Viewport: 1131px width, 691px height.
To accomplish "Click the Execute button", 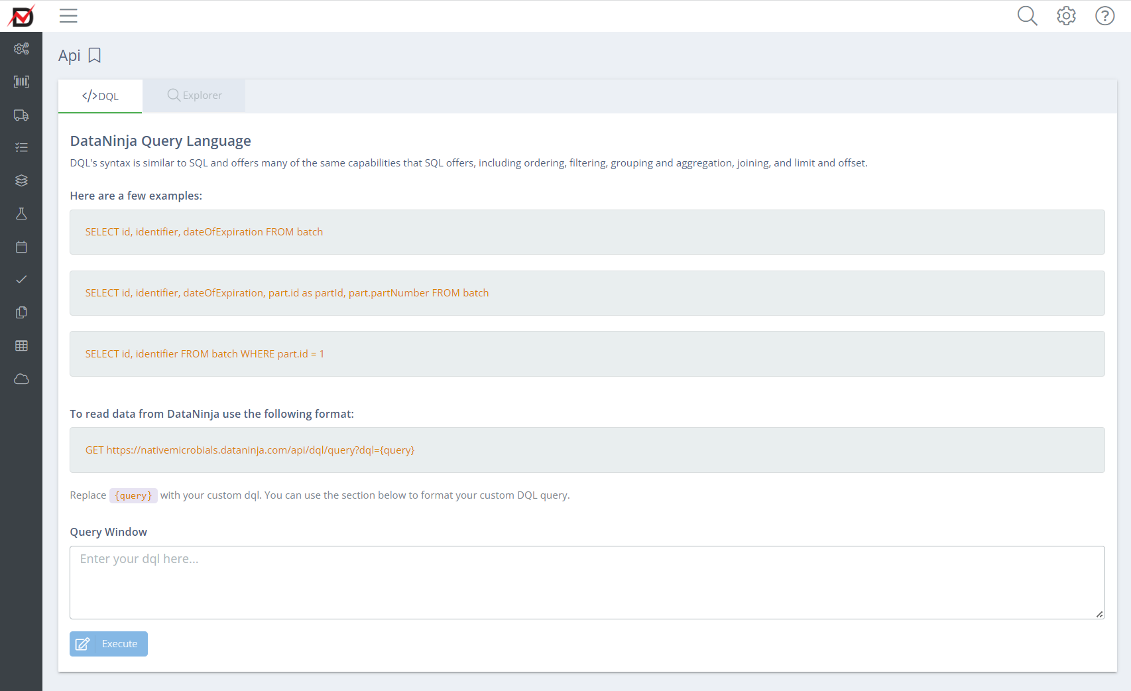I will (109, 644).
